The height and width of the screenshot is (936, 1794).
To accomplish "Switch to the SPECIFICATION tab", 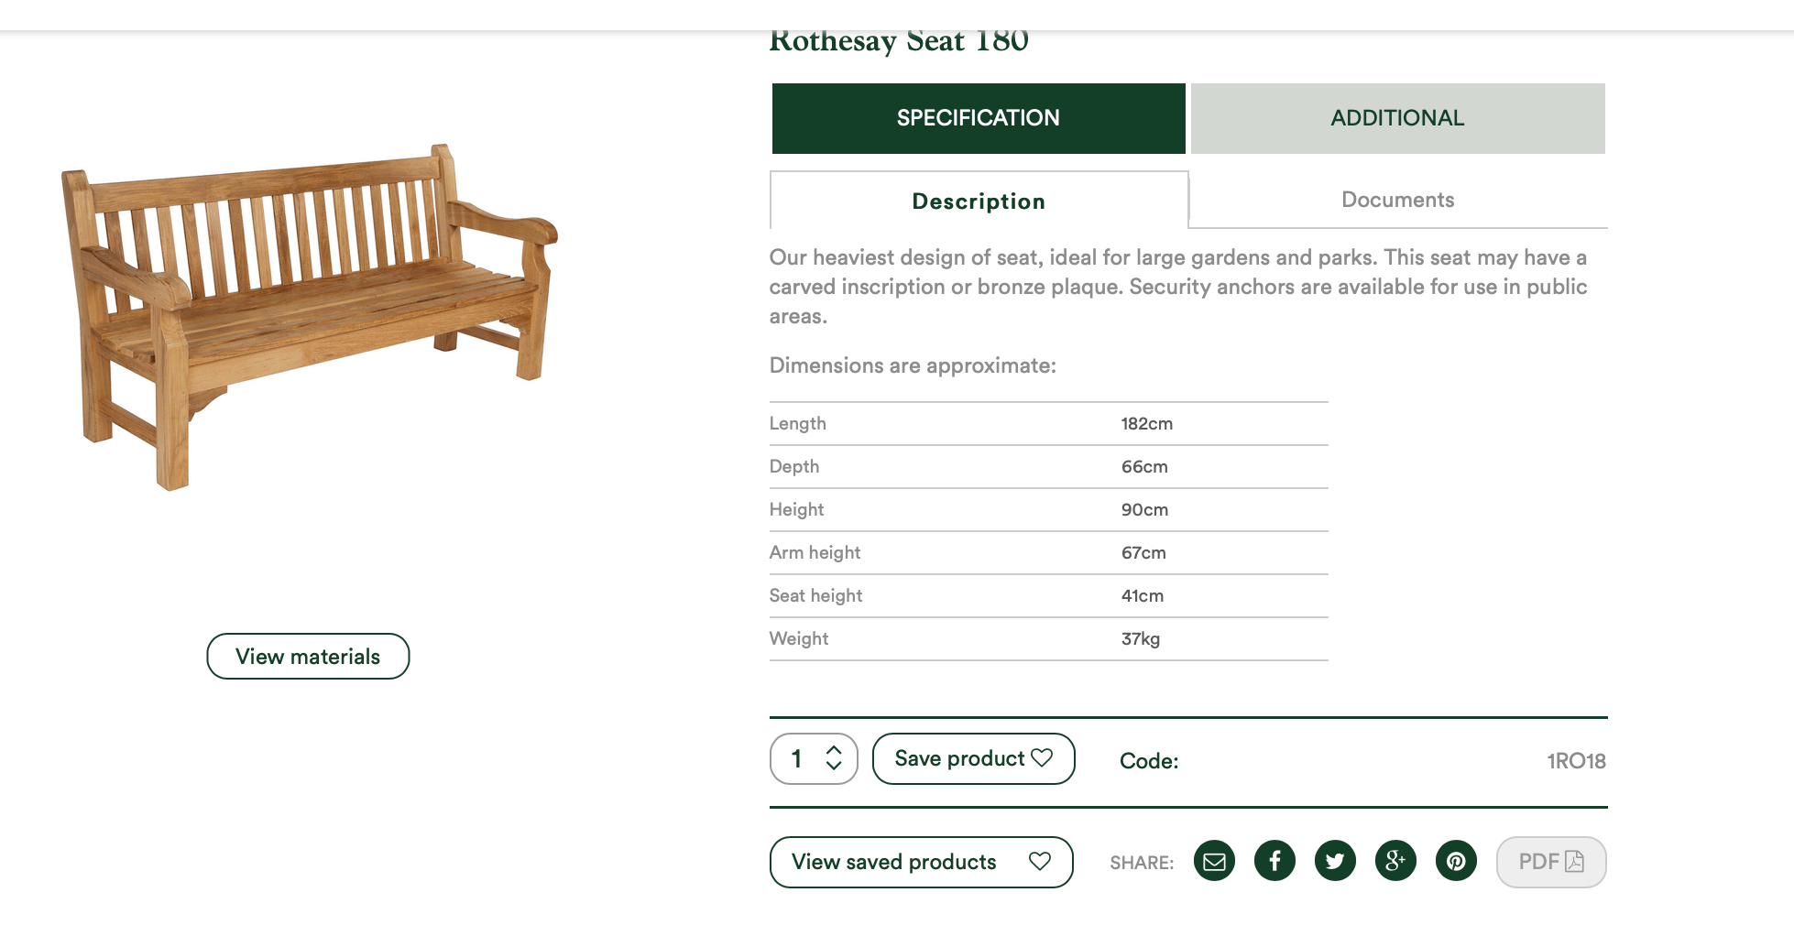I will pos(979,118).
